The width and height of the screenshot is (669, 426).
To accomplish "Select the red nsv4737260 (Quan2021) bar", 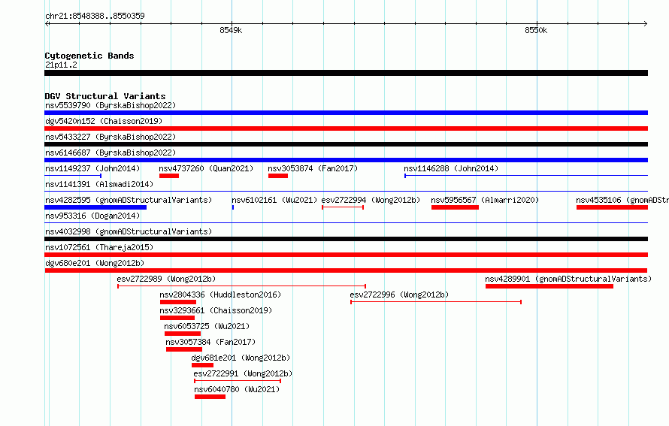I will pos(169,176).
